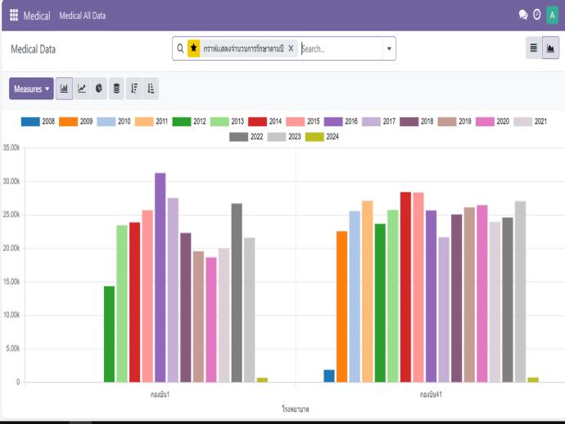Switch to graph view

click(x=550, y=49)
